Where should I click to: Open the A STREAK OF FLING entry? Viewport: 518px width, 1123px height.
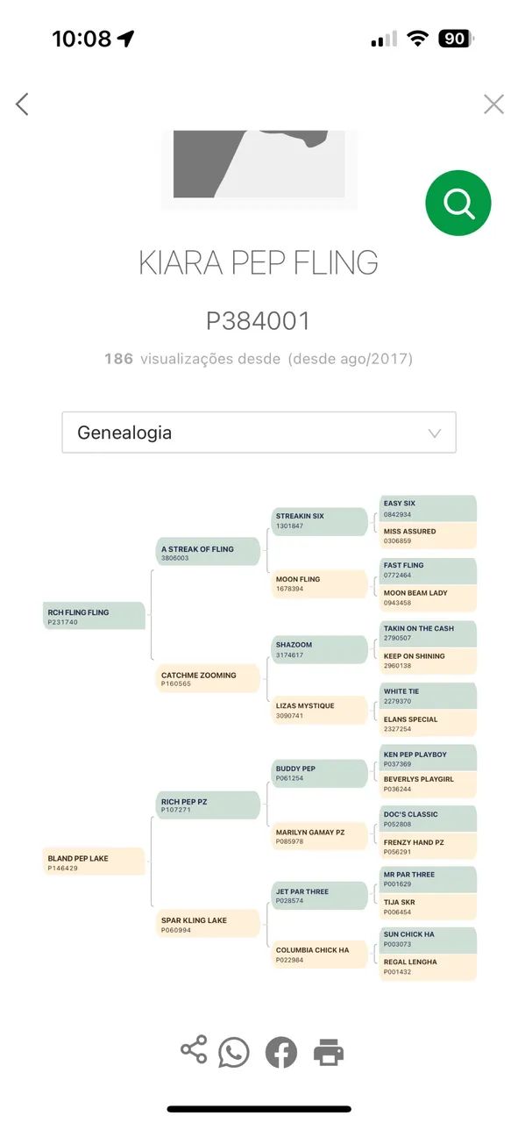(207, 550)
